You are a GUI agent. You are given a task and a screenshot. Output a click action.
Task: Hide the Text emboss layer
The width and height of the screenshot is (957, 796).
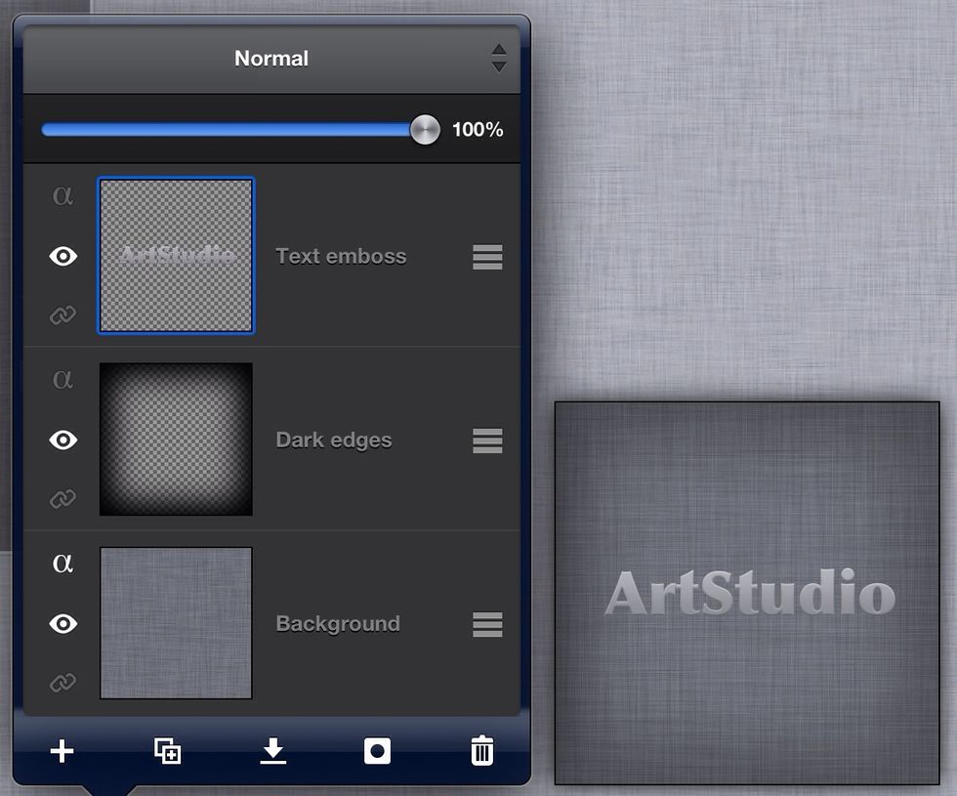coord(62,256)
